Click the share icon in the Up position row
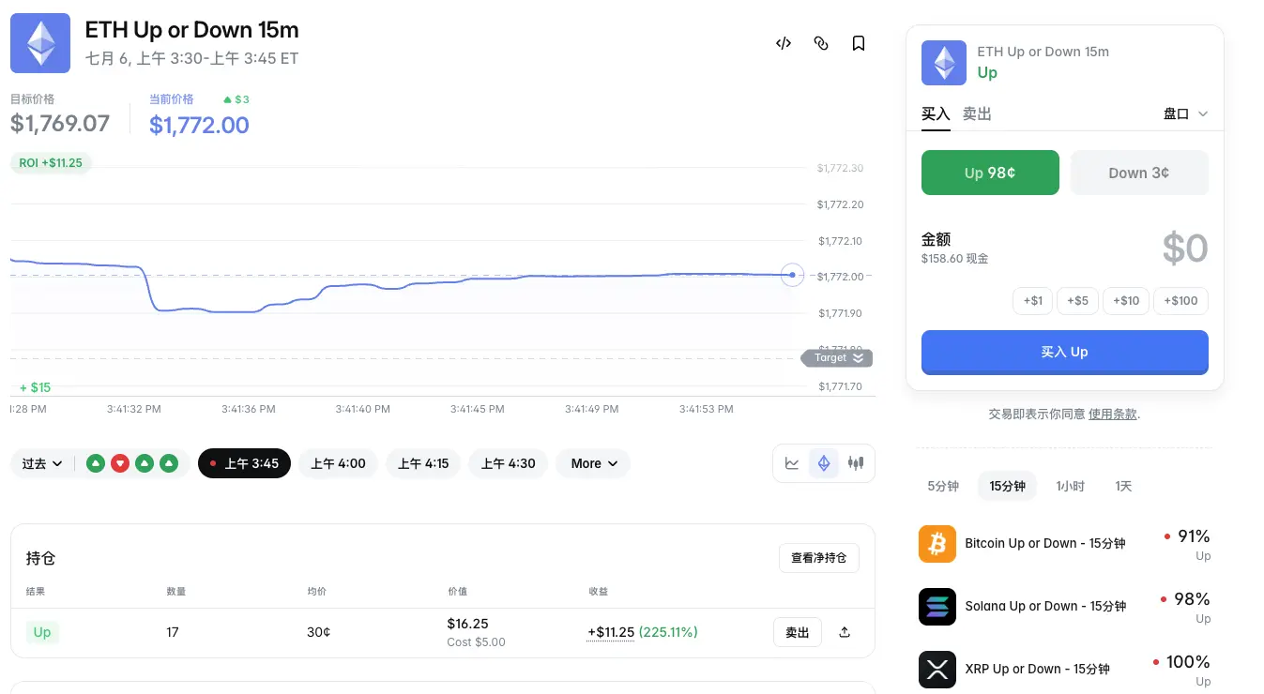The height and width of the screenshot is (694, 1264). 845,632
